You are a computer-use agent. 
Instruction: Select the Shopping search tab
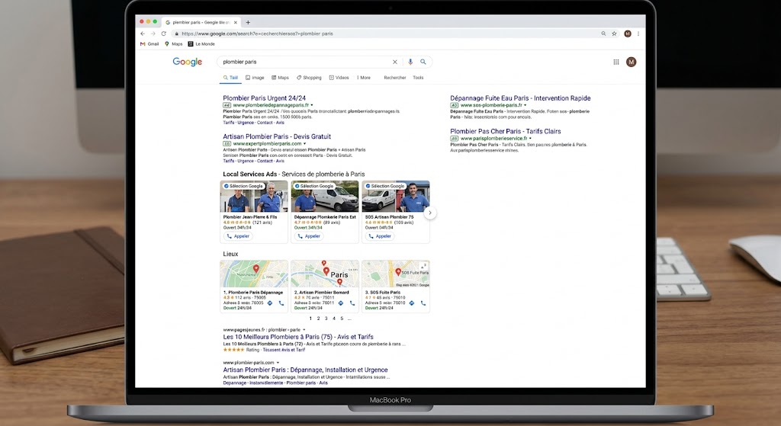pyautogui.click(x=310, y=78)
